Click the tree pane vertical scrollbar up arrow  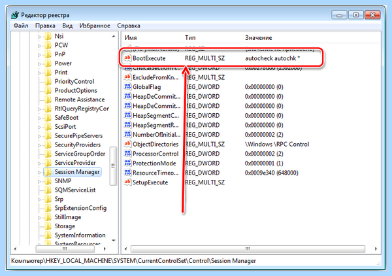pyautogui.click(x=114, y=37)
